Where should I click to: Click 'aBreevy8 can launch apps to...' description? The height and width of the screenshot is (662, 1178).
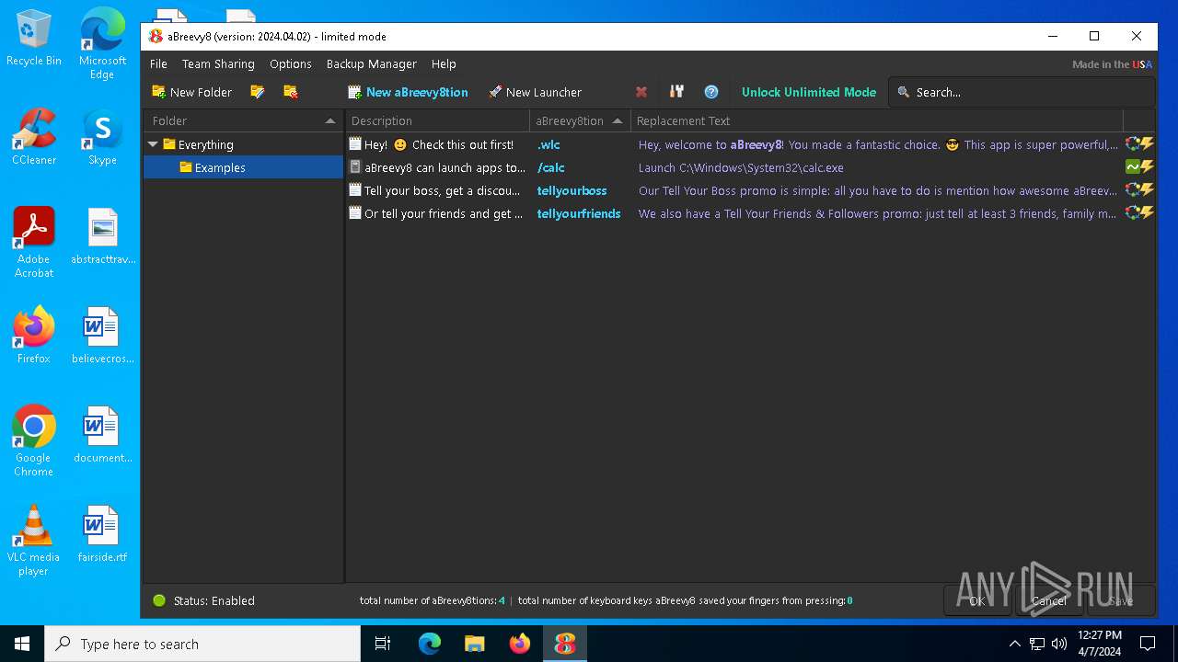pos(445,167)
